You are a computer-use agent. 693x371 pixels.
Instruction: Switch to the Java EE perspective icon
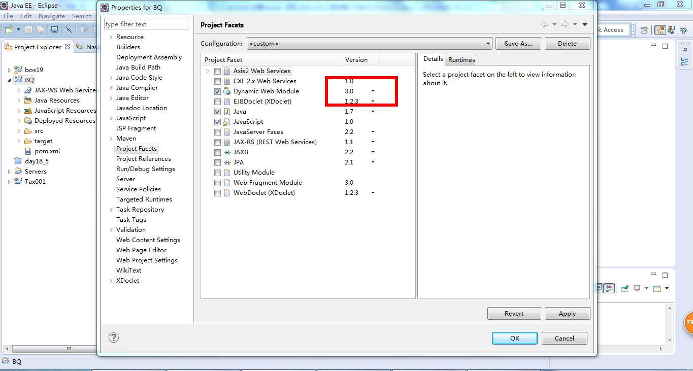(660, 30)
